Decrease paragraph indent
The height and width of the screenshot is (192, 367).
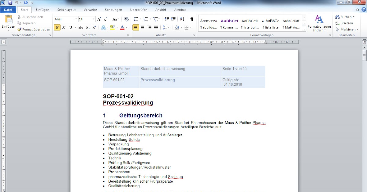[x=167, y=19]
